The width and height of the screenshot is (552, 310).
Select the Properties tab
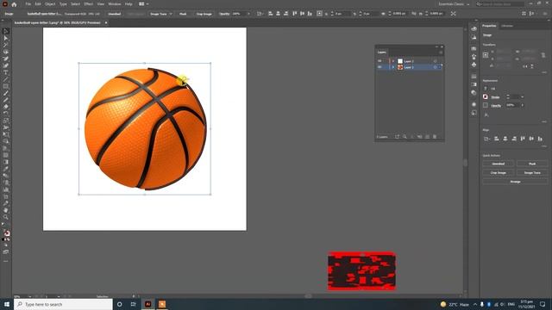(x=489, y=26)
